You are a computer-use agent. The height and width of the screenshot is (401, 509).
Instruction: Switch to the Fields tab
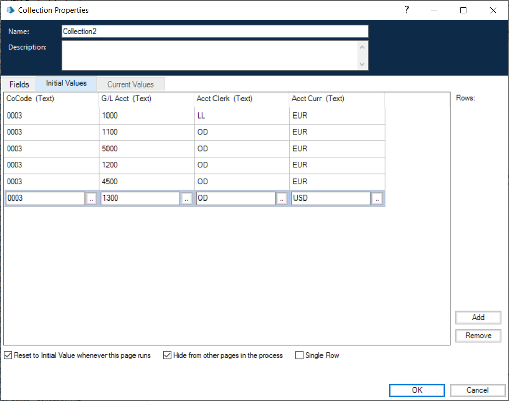pos(19,84)
